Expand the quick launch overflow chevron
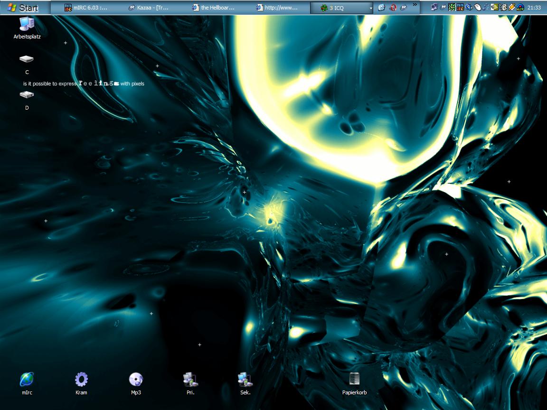 415,5
